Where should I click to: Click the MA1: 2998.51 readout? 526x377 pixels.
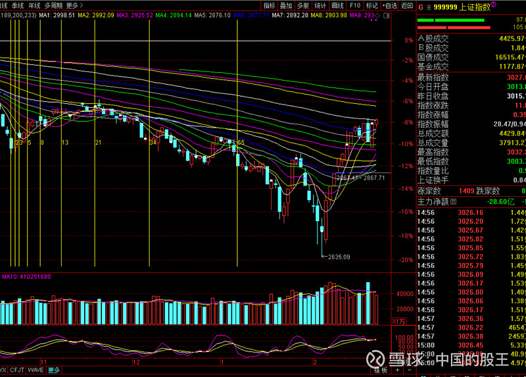57,15
